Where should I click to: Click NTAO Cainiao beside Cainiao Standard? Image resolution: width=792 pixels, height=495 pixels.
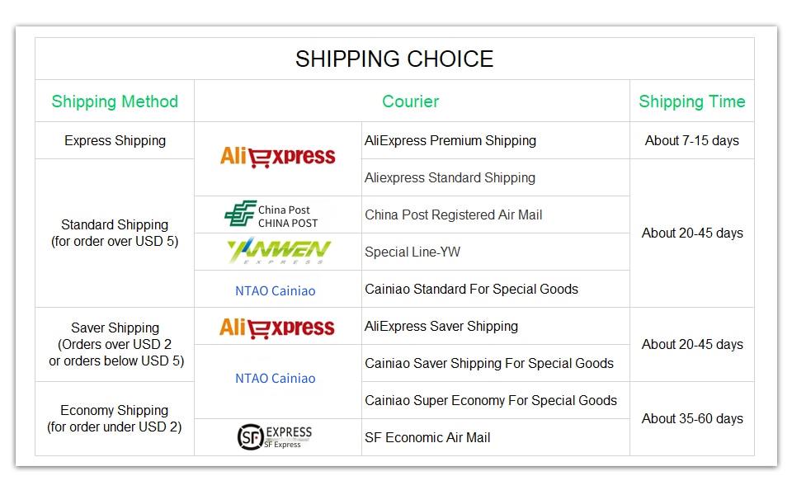276,291
